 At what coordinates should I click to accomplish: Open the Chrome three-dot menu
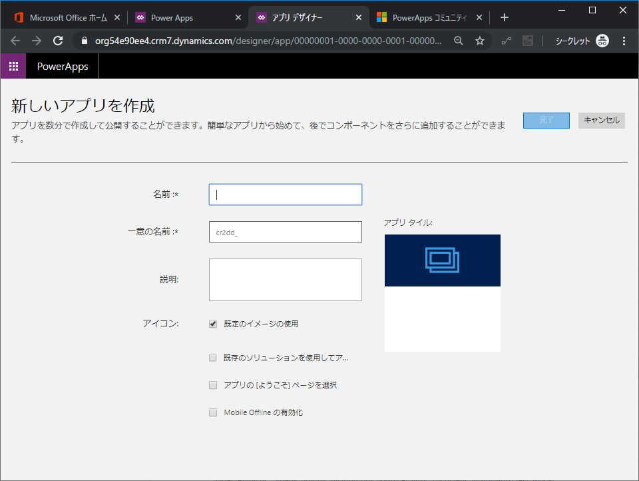[624, 41]
